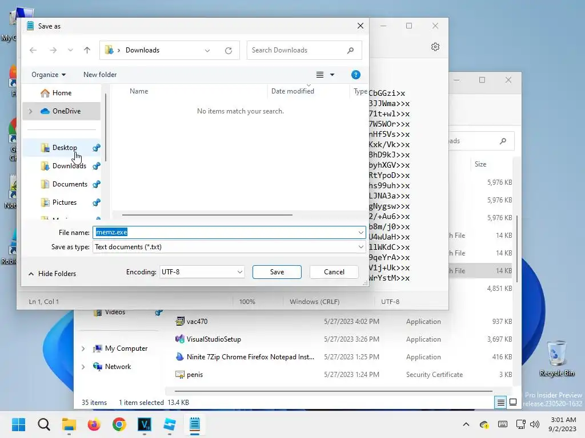
Task: Unpin Desktop via its pin icon
Action: point(96,148)
